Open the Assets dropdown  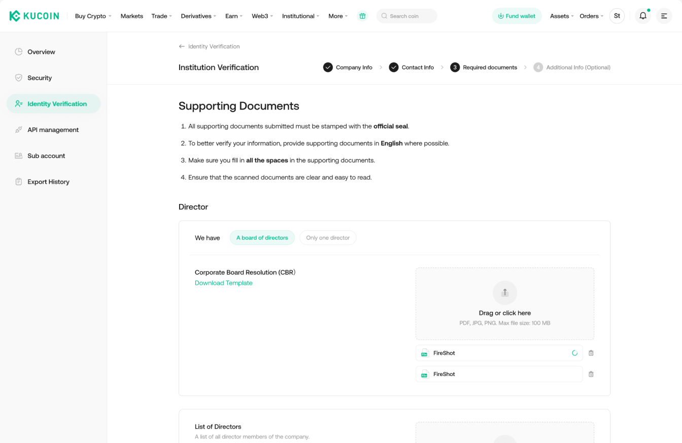[x=561, y=16]
